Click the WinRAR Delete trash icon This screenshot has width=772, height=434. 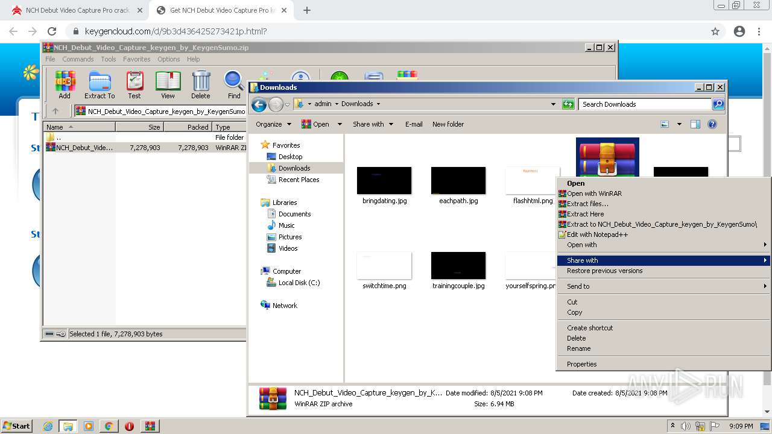(201, 84)
